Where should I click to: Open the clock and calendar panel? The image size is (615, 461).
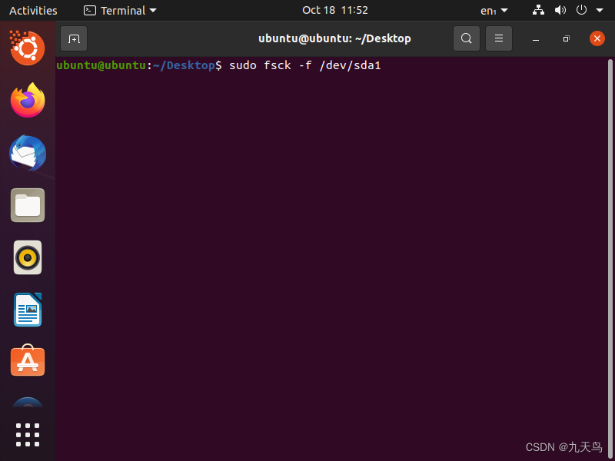coord(335,10)
